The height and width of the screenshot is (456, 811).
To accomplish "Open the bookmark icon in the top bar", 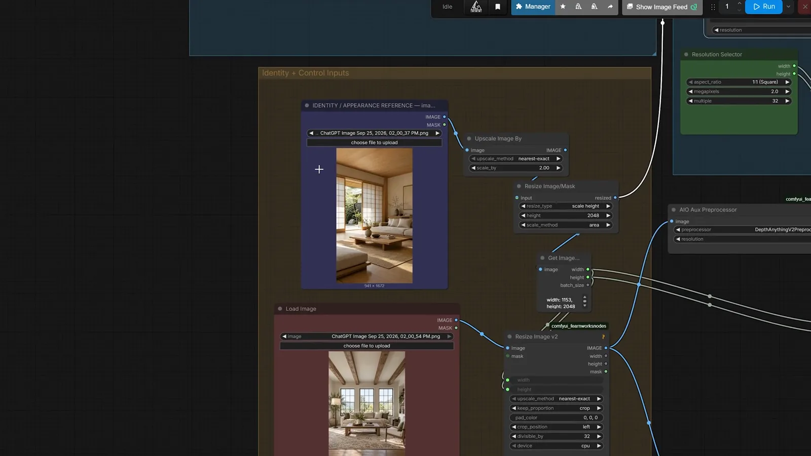I will (x=498, y=7).
